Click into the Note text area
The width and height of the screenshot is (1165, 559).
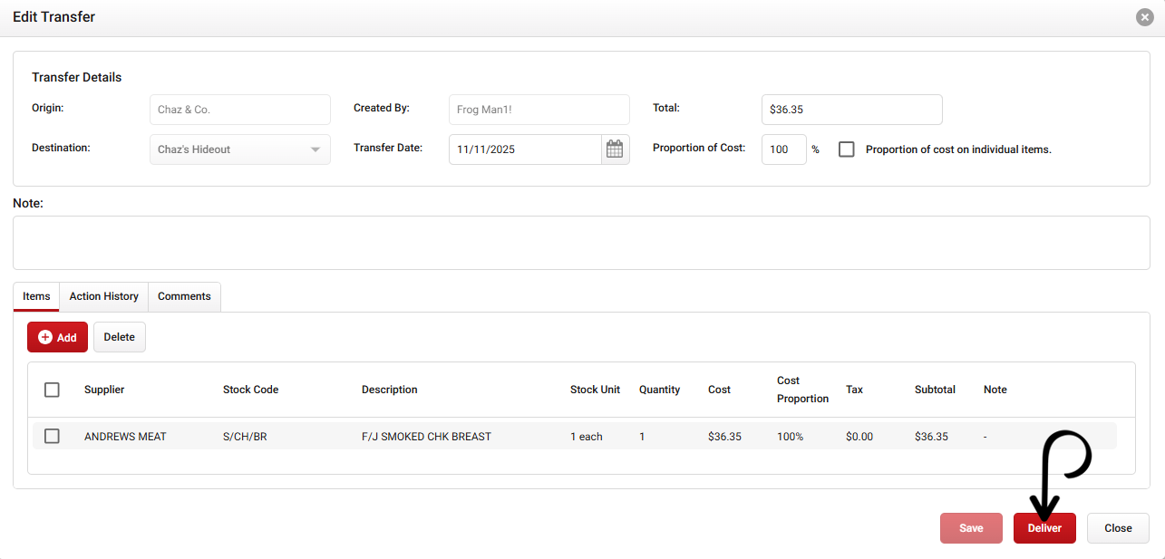point(580,243)
